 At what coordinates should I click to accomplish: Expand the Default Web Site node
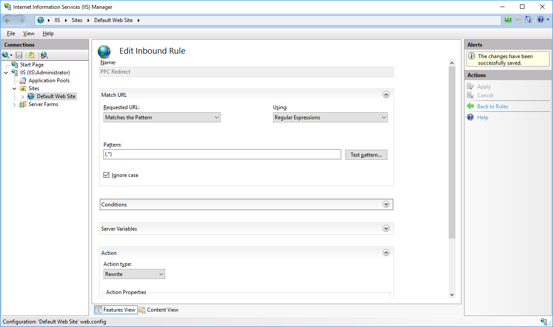click(x=23, y=96)
